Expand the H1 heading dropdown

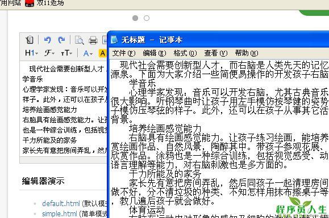coord(31,53)
